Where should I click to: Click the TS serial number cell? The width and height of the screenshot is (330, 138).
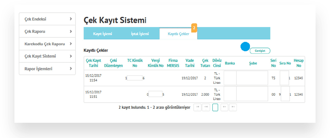tap(273, 78)
